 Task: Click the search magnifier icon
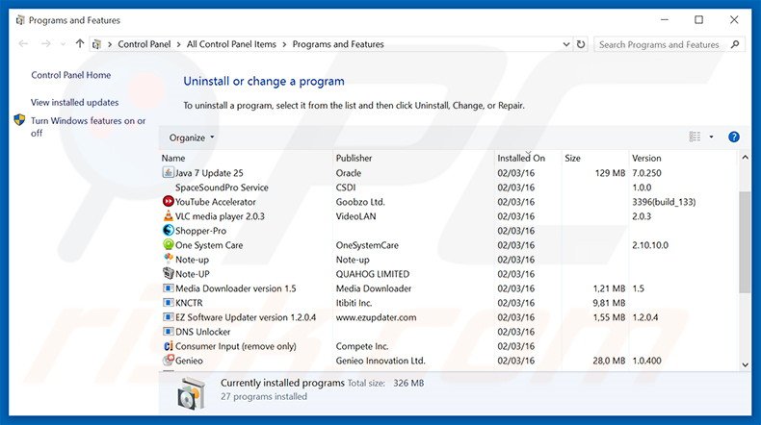pos(735,44)
